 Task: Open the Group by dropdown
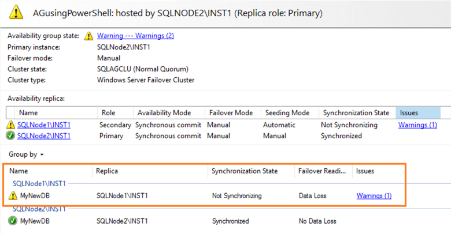(x=27, y=154)
